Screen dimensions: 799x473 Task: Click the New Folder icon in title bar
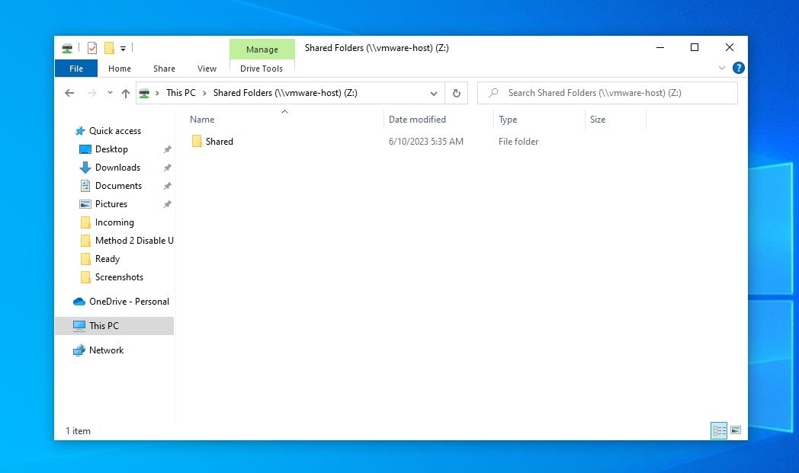[109, 48]
